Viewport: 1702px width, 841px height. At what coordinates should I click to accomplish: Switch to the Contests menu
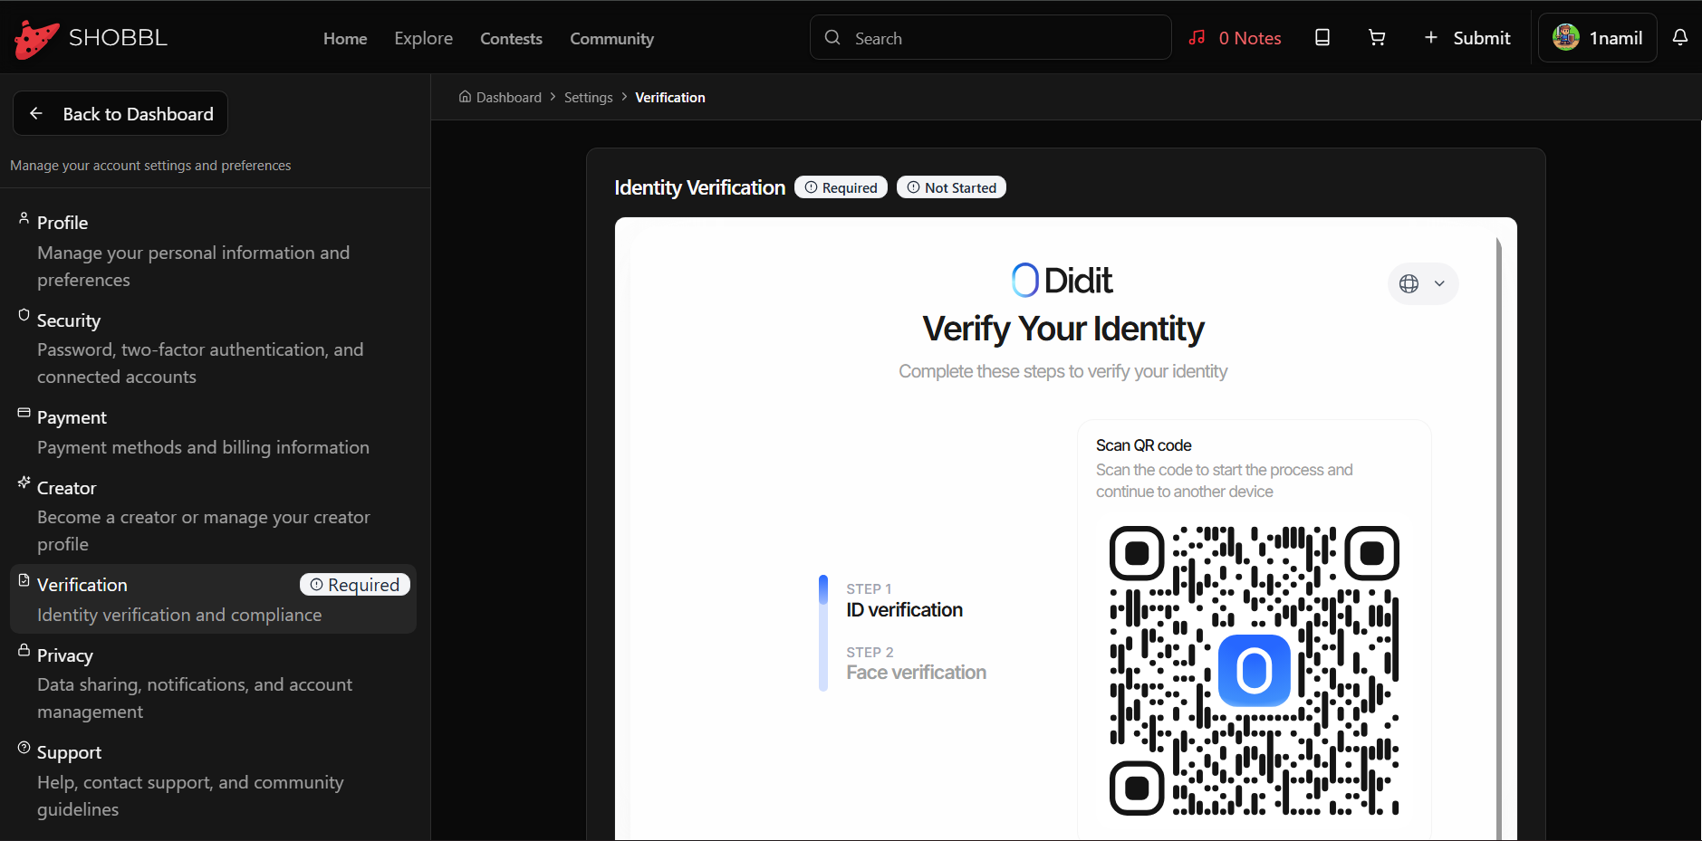click(511, 38)
